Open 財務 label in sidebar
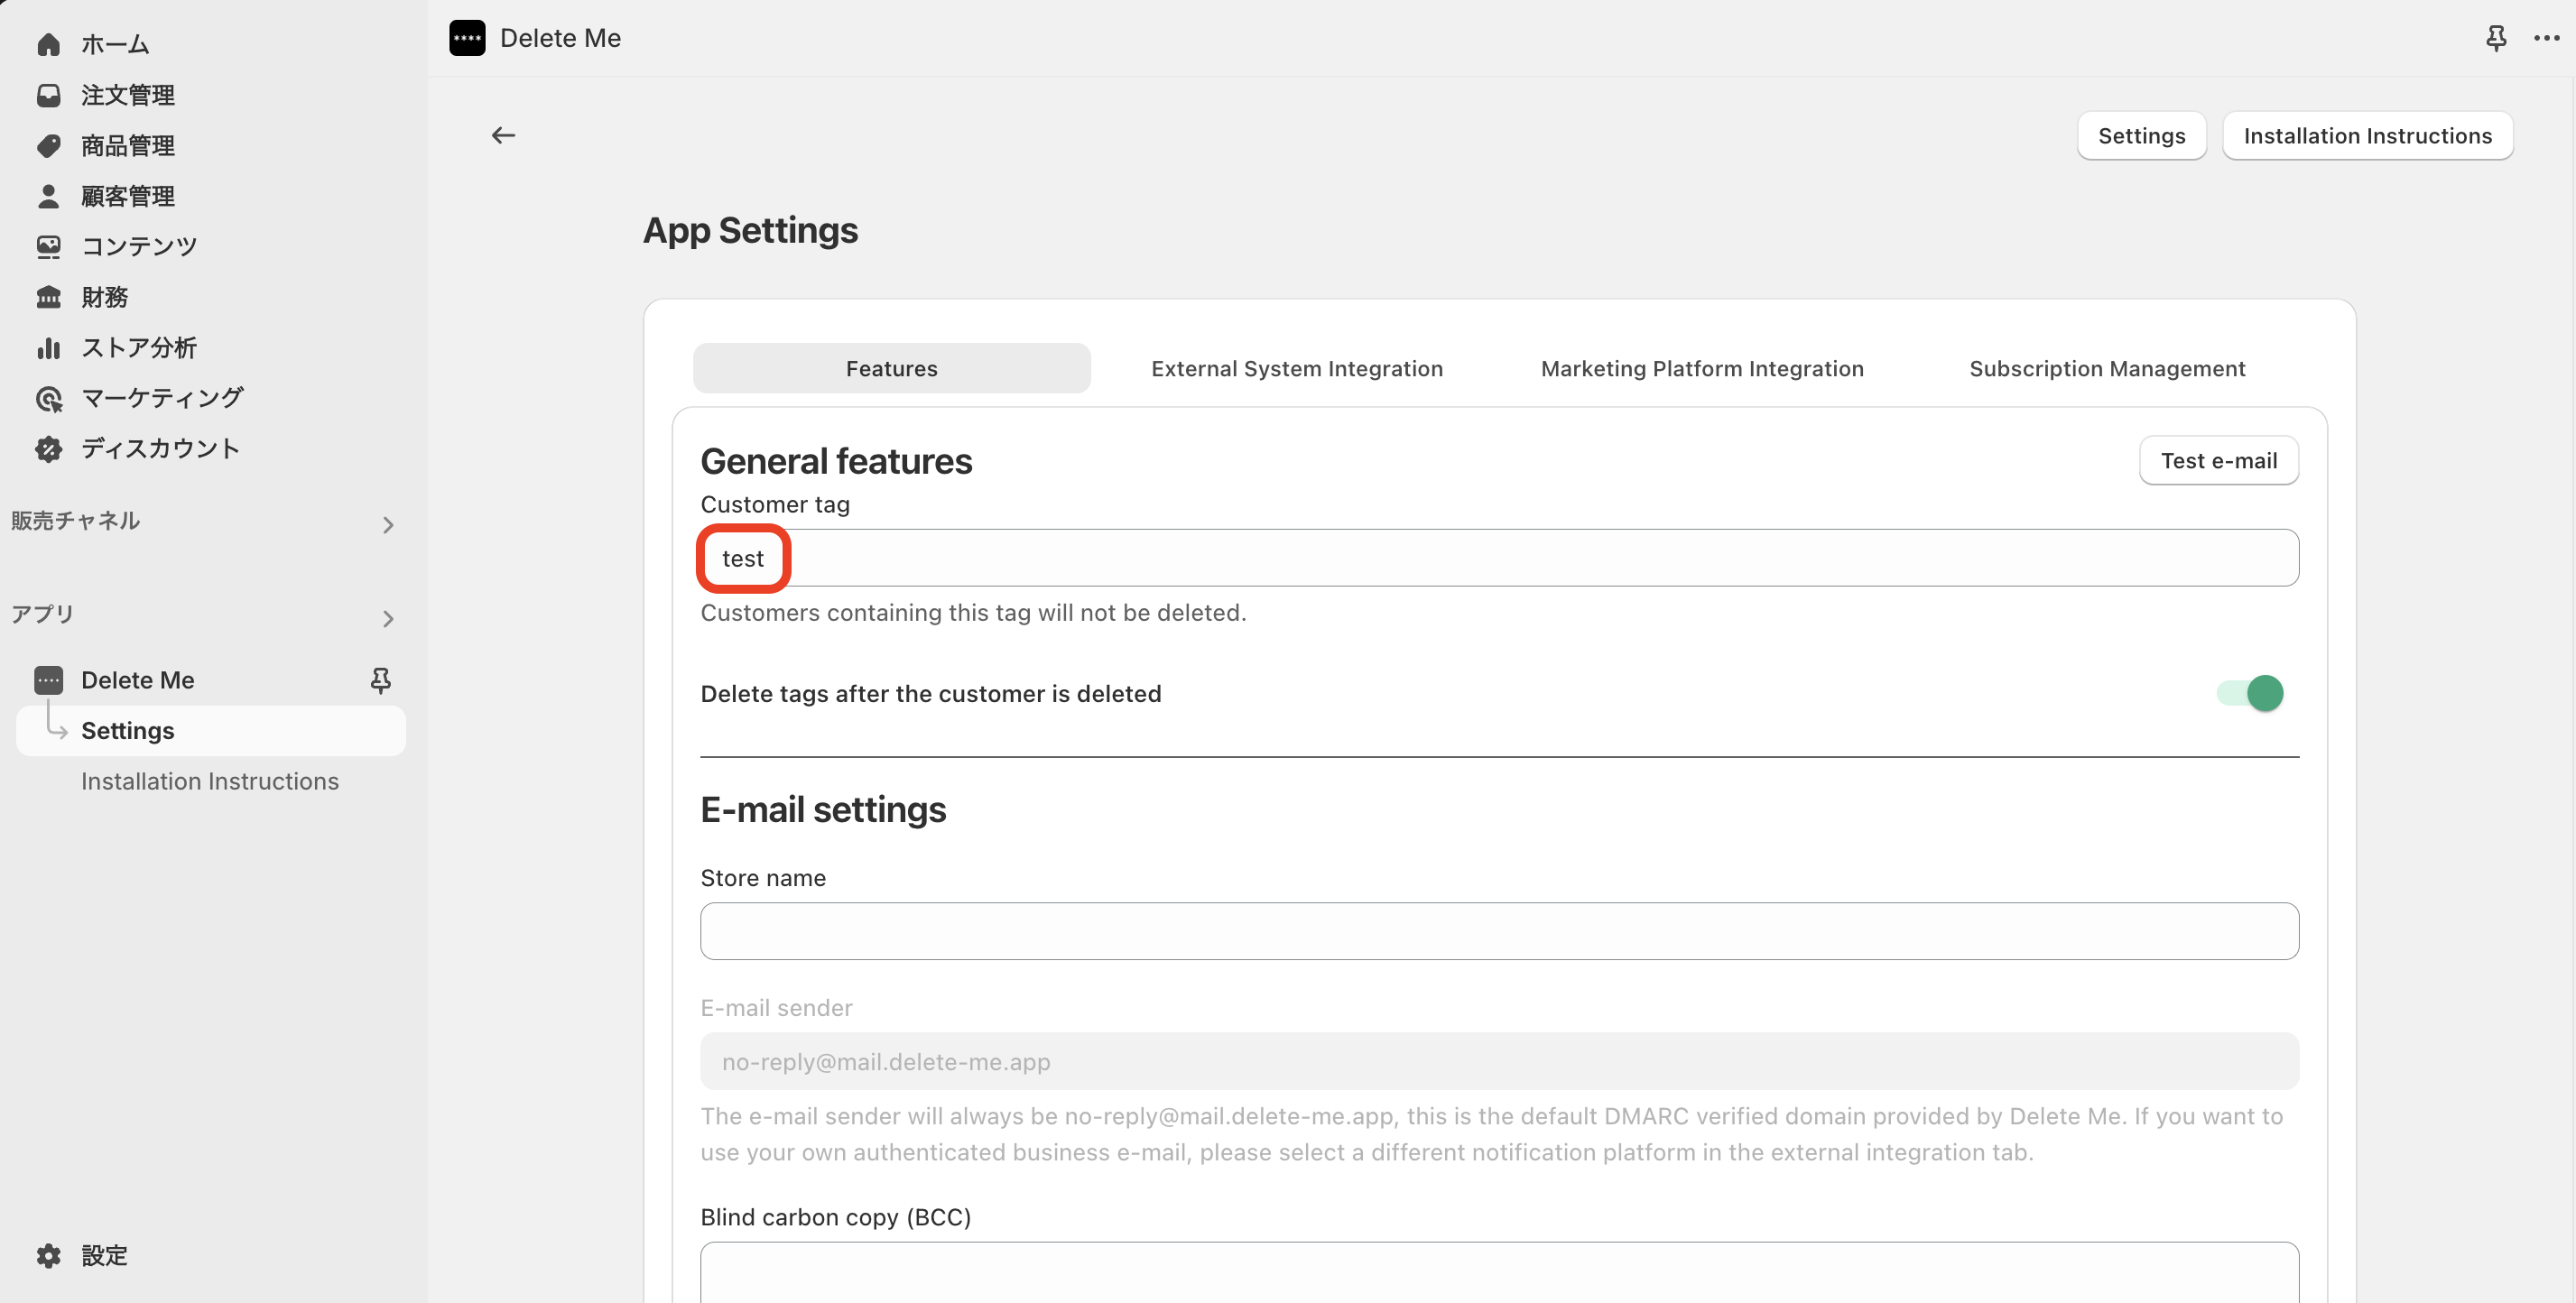 [104, 297]
